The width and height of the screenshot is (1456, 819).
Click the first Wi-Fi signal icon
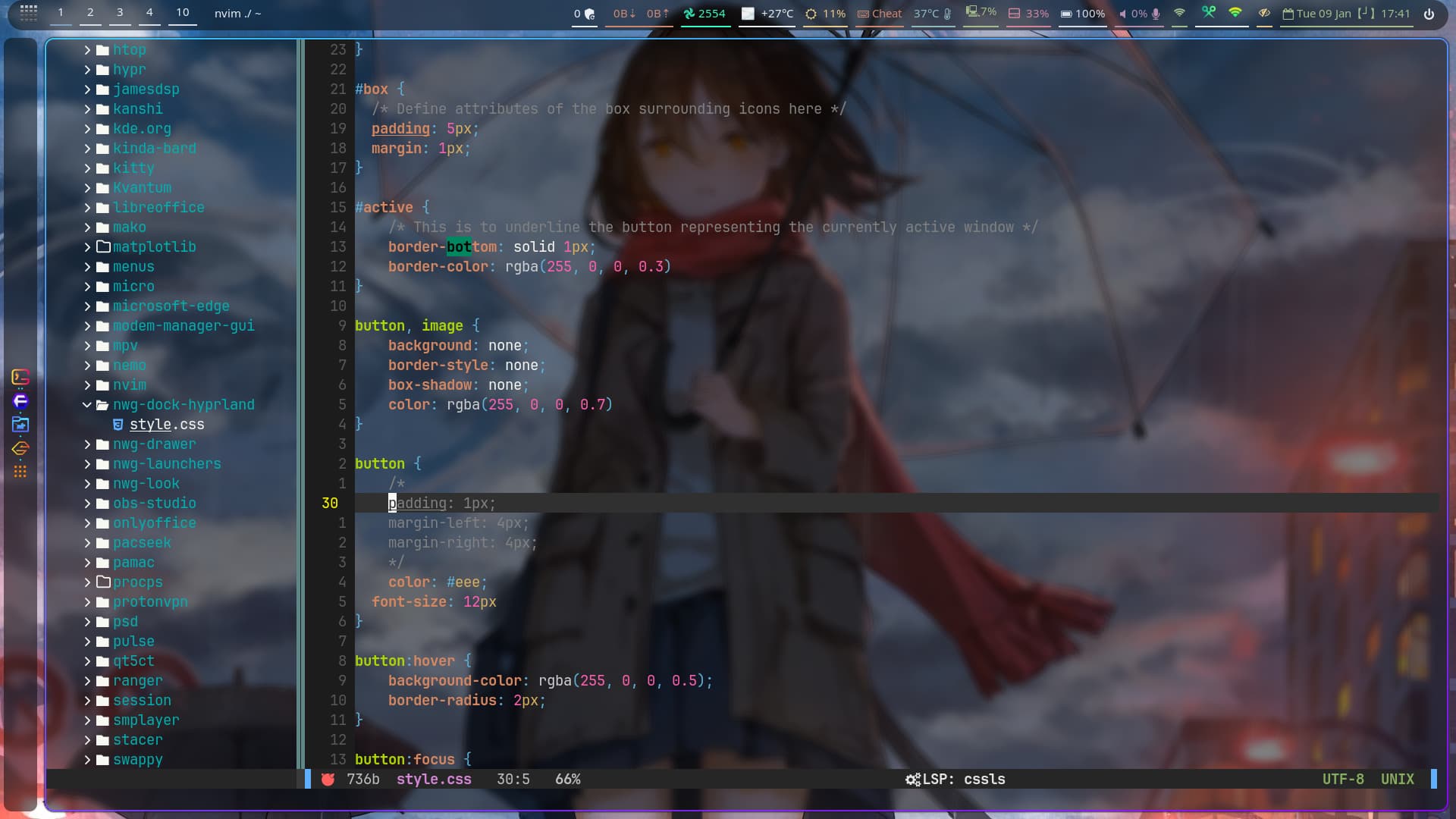1179,13
